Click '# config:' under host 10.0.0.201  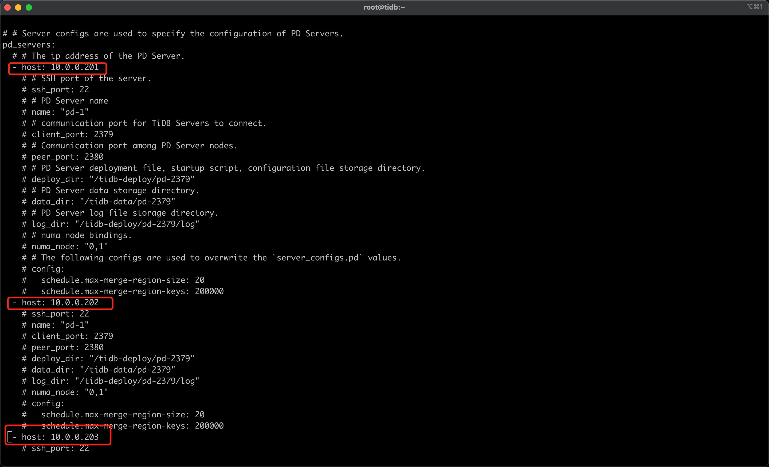coord(43,269)
